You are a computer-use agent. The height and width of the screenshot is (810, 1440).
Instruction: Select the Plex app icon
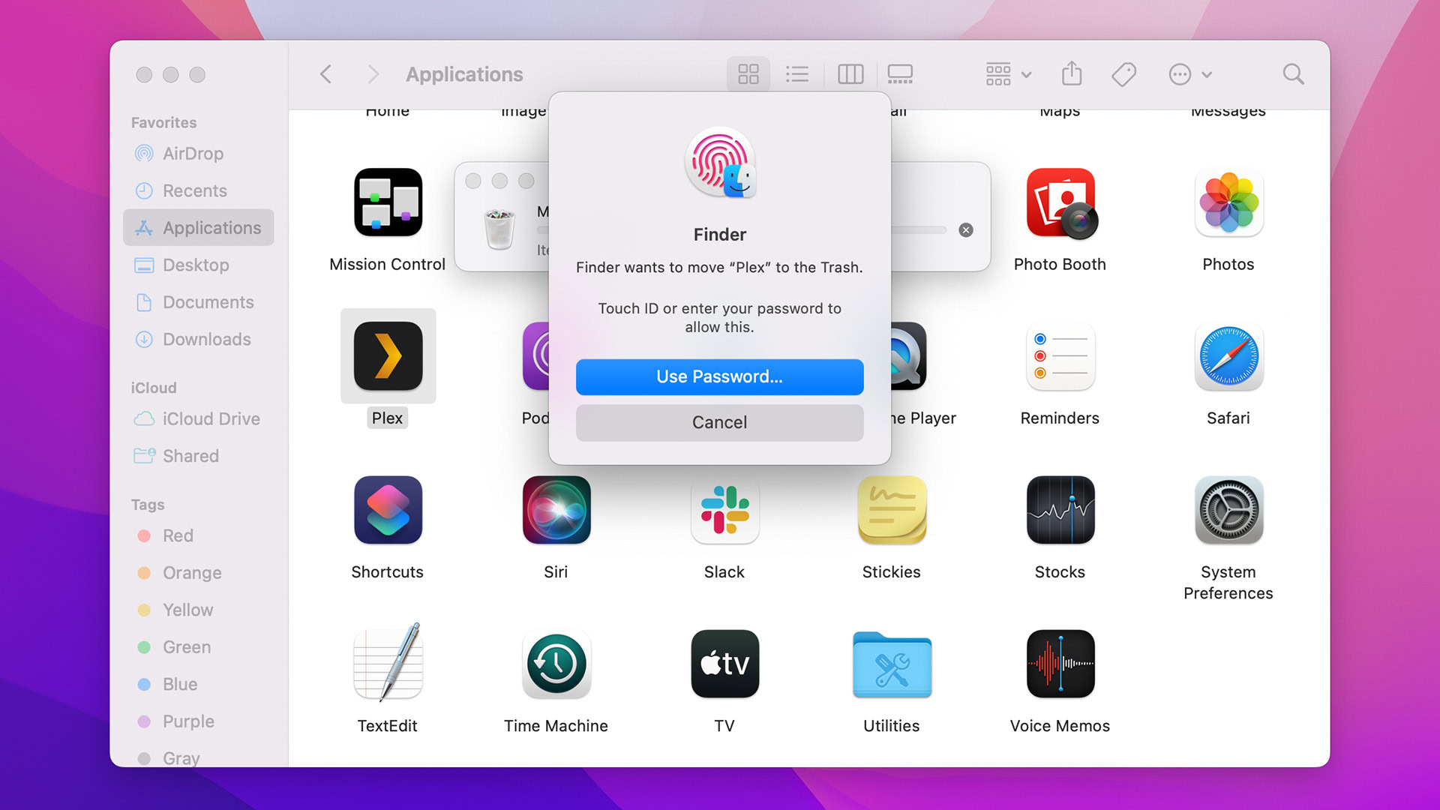(388, 356)
